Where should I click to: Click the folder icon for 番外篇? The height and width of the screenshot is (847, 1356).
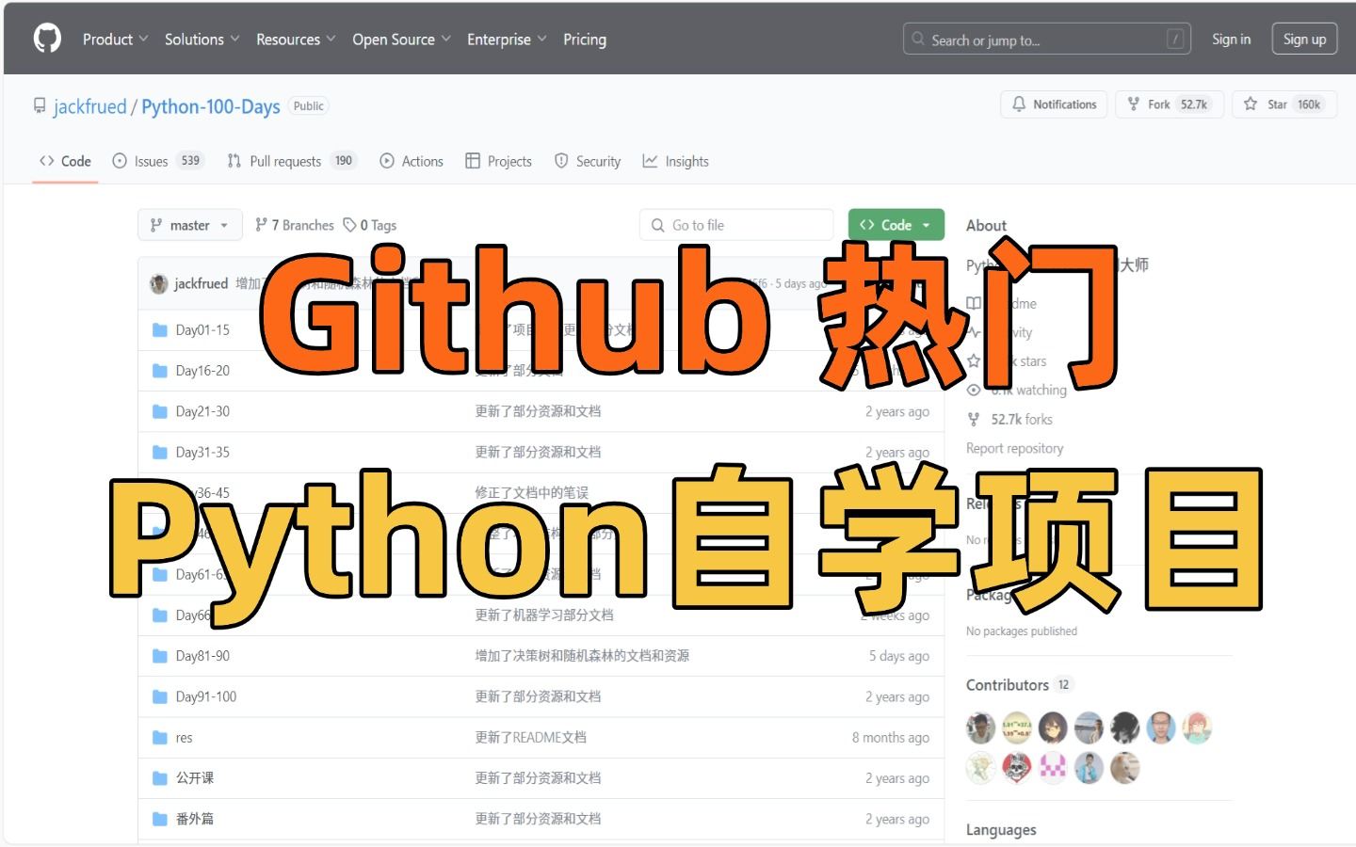point(160,819)
